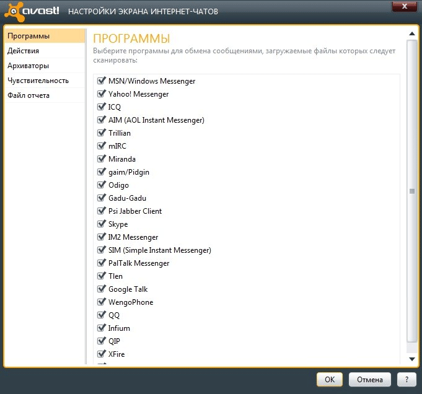422x394 pixels.
Task: Toggle the Tlen checkbox
Action: (101, 276)
